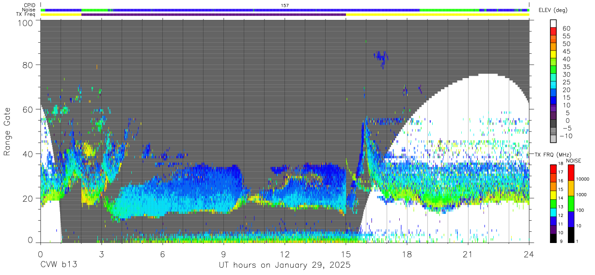
Task: Click the 9 value on TX FRQ scale
Action: pyautogui.click(x=561, y=241)
